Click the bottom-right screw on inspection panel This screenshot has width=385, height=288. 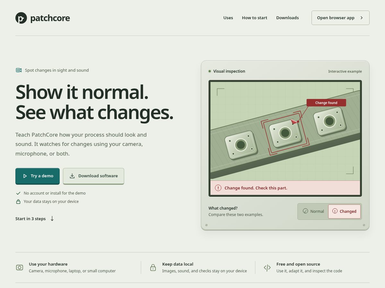pos(364,225)
